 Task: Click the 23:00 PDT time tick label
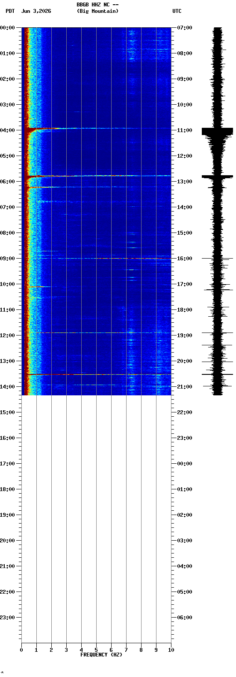tap(7, 618)
